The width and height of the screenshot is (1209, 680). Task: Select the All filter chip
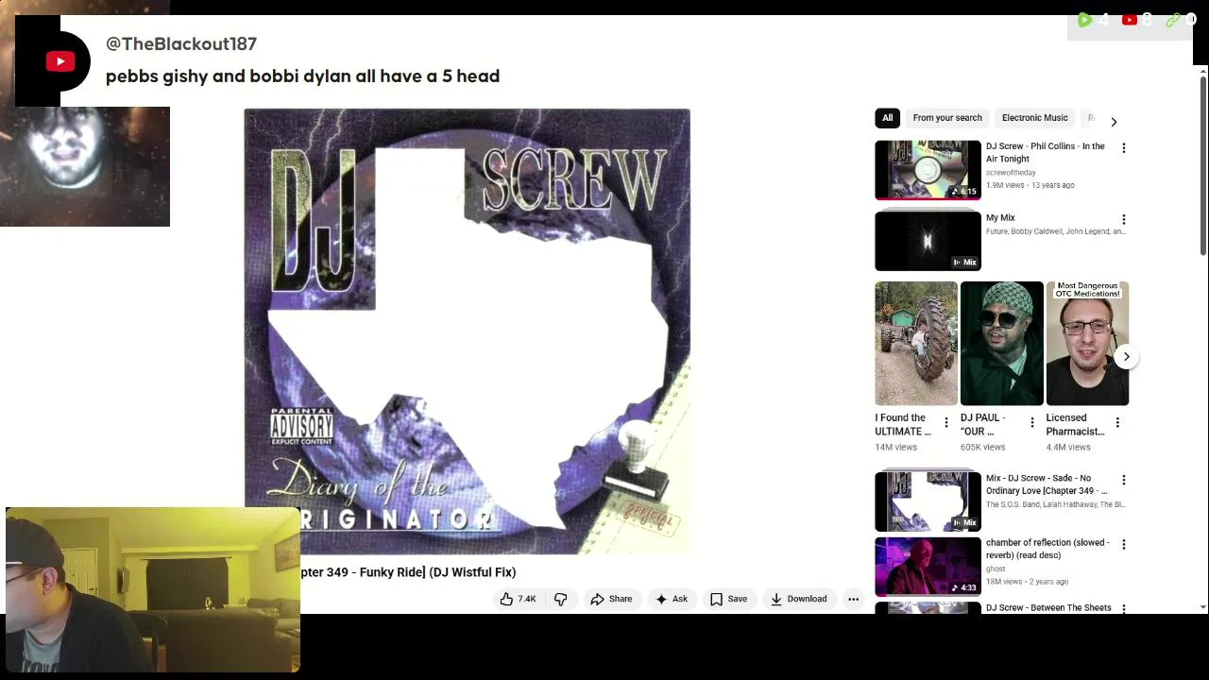coord(887,118)
